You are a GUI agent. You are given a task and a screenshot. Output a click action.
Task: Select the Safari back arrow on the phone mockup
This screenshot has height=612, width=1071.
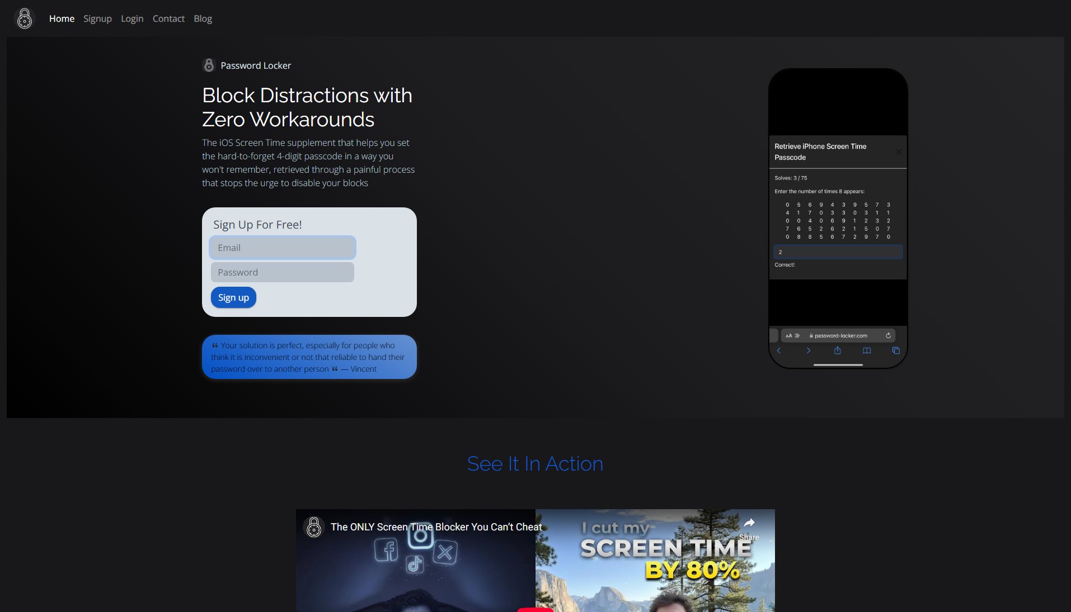tap(779, 350)
